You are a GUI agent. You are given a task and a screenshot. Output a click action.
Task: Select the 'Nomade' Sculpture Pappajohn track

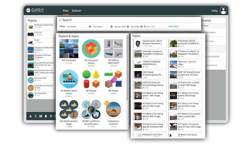coord(150,54)
